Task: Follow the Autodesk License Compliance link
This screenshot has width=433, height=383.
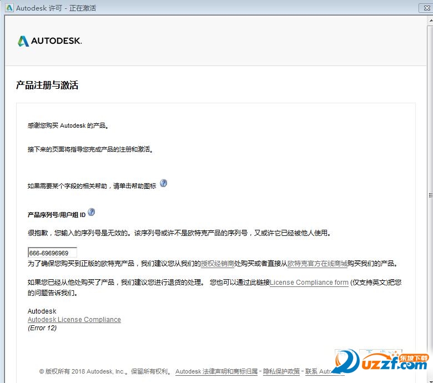Action: coord(74,320)
